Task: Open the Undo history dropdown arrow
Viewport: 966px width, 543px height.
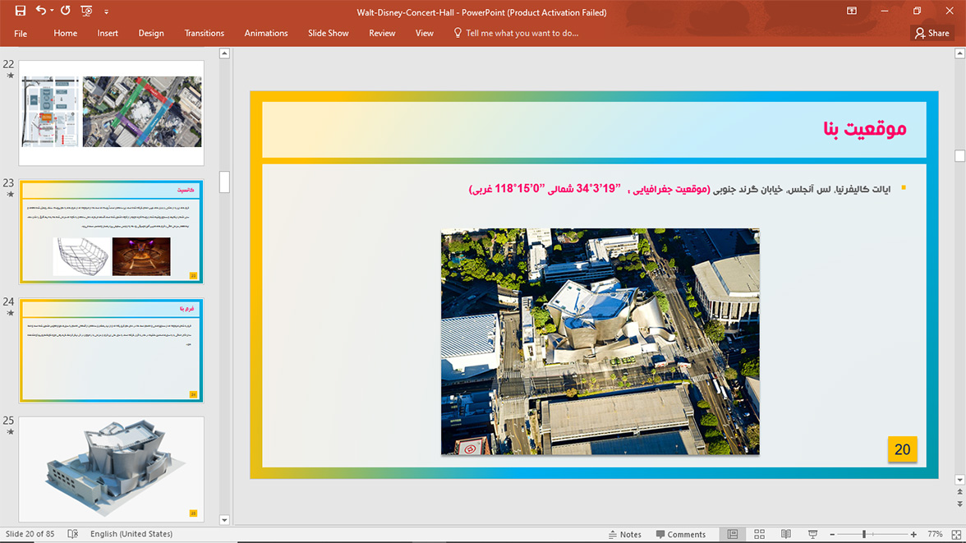Action: [x=52, y=11]
